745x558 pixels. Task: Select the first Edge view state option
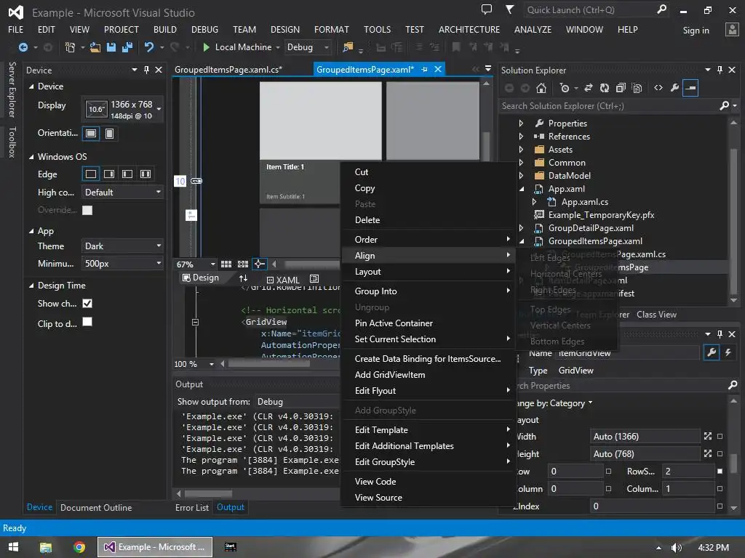pos(91,174)
